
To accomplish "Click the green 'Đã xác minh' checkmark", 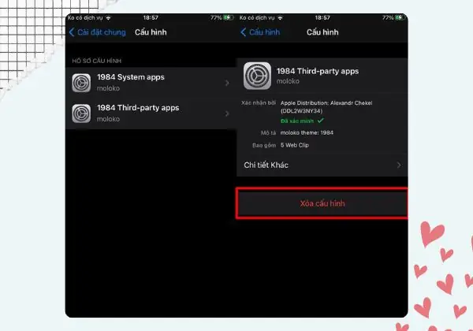I will 320,121.
